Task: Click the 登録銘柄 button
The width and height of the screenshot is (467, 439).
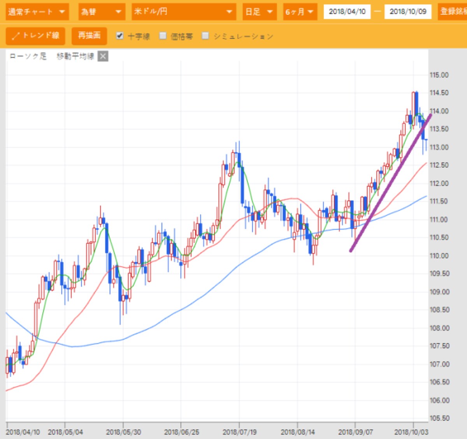Action: click(x=453, y=12)
